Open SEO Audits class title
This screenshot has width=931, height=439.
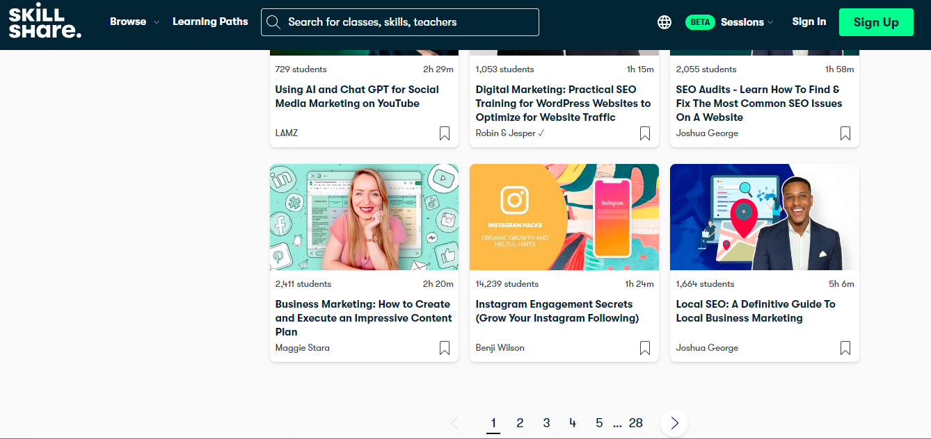coord(759,103)
